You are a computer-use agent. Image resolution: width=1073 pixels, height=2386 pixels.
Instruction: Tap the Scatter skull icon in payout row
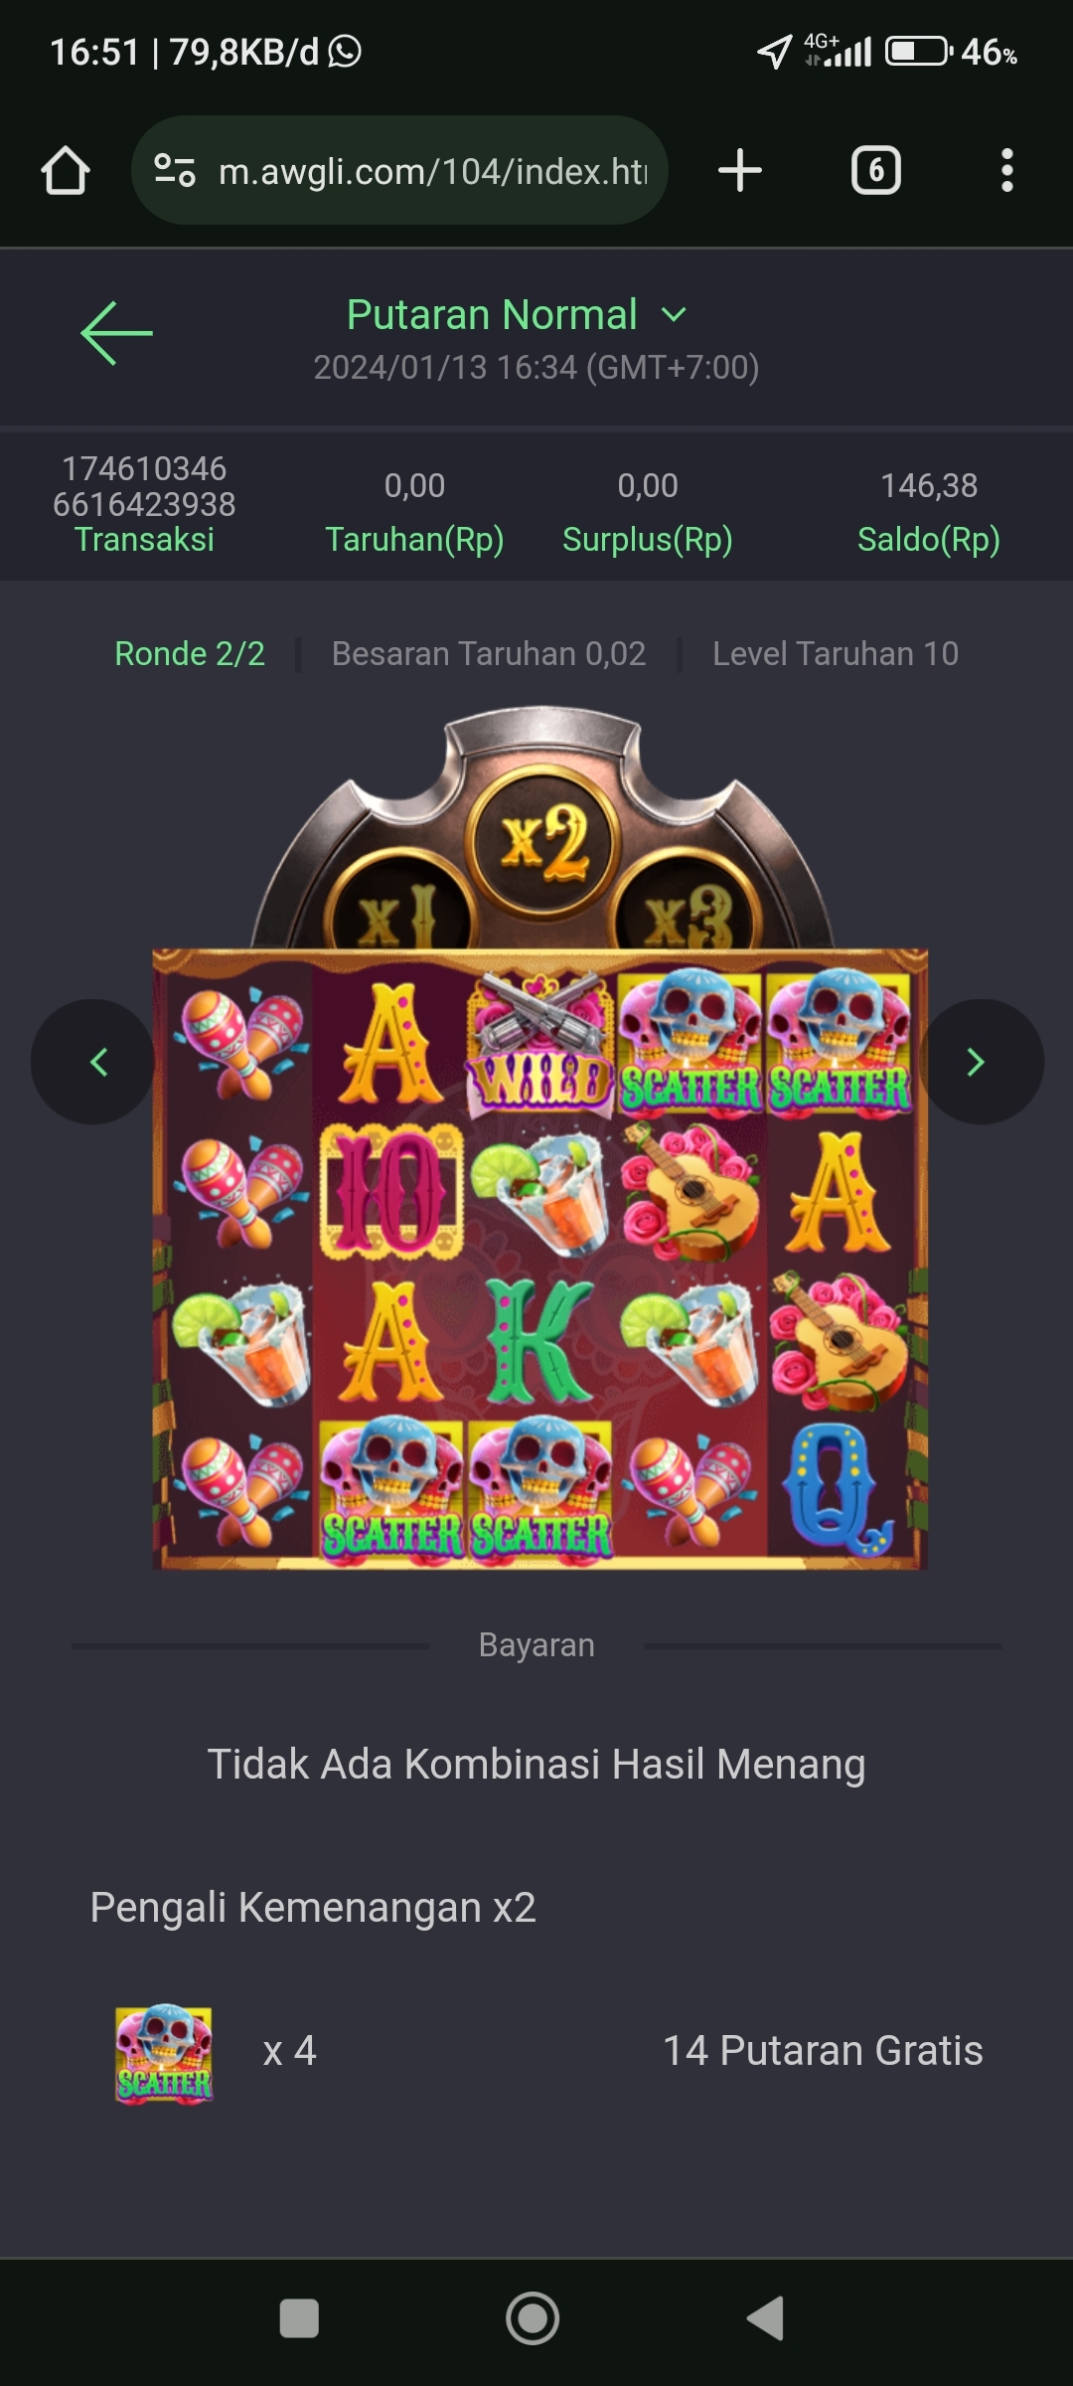(x=164, y=2053)
